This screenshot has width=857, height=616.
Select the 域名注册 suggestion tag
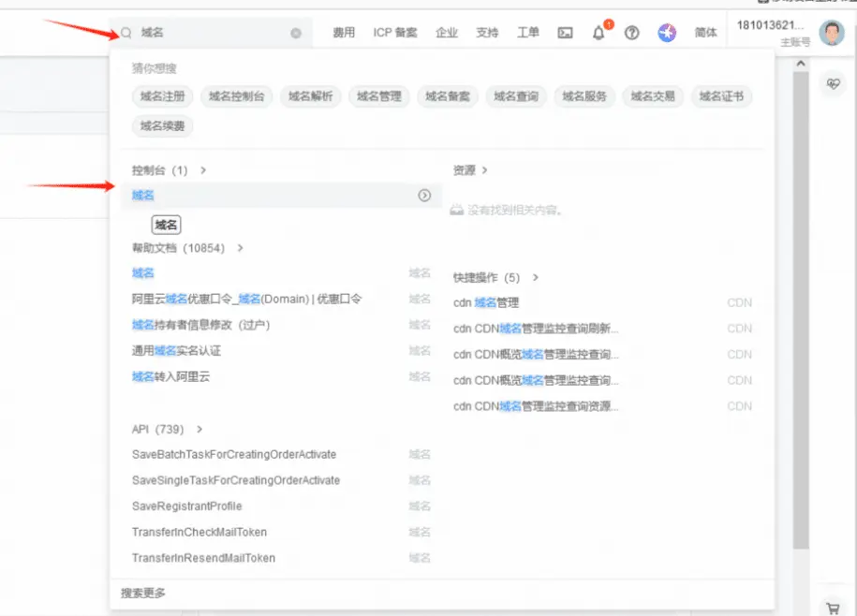(x=162, y=96)
